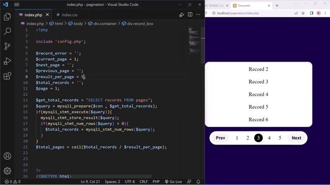Open the hamburger application menu
This screenshot has height=185, width=330.
[17, 5]
